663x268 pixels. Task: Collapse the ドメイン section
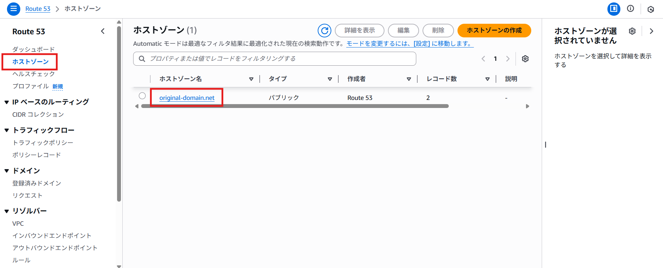(x=7, y=171)
